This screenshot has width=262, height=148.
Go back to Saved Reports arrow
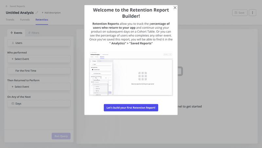[7, 6]
